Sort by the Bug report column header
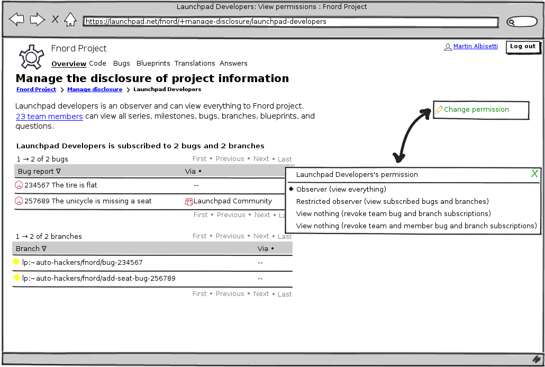This screenshot has width=545, height=367. pyautogui.click(x=39, y=172)
